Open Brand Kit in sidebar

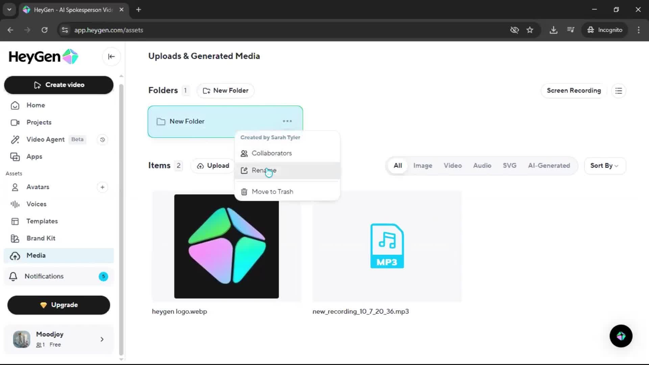coord(41,238)
